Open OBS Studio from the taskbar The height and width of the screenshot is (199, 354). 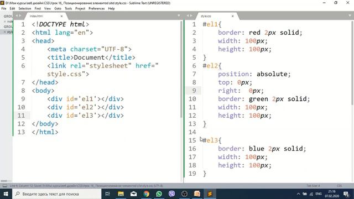pyautogui.click(x=184, y=194)
